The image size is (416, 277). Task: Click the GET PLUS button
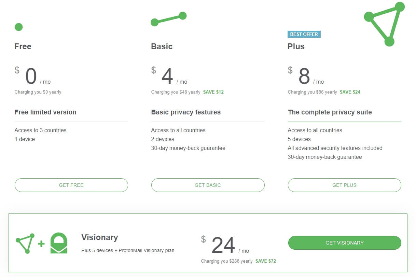[345, 185]
